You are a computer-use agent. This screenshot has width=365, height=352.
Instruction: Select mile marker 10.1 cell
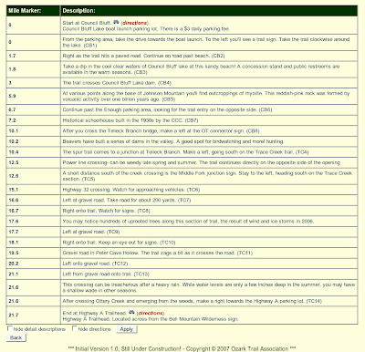coord(33,131)
